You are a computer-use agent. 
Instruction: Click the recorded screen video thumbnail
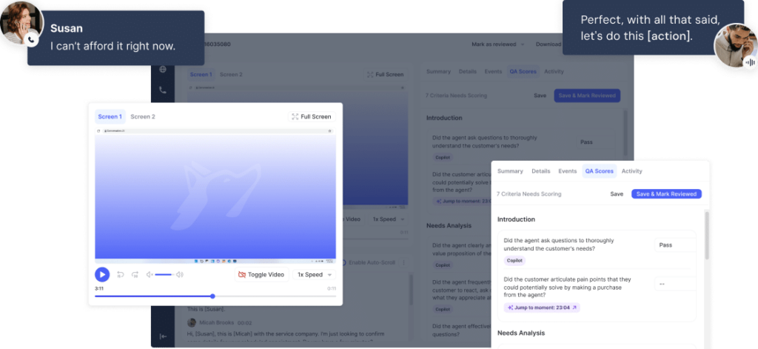point(215,196)
